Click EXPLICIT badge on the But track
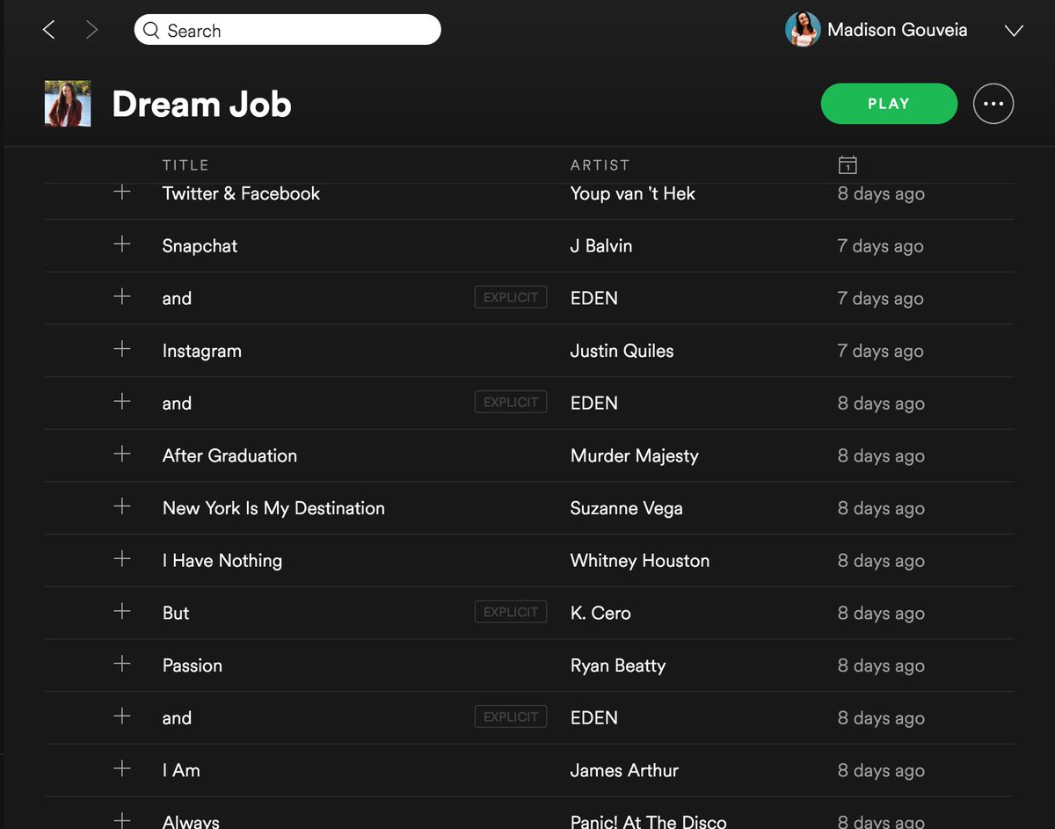 [511, 612]
